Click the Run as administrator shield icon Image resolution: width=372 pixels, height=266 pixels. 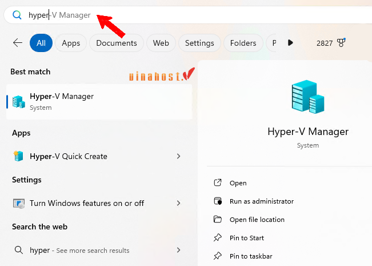pyautogui.click(x=218, y=201)
